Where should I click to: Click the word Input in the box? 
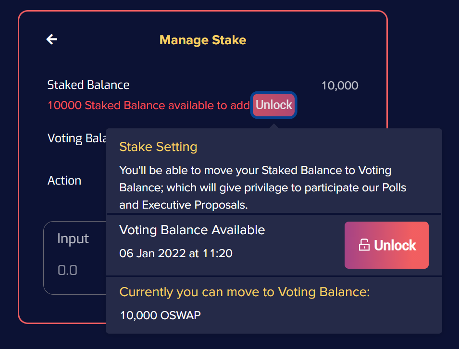coord(73,238)
